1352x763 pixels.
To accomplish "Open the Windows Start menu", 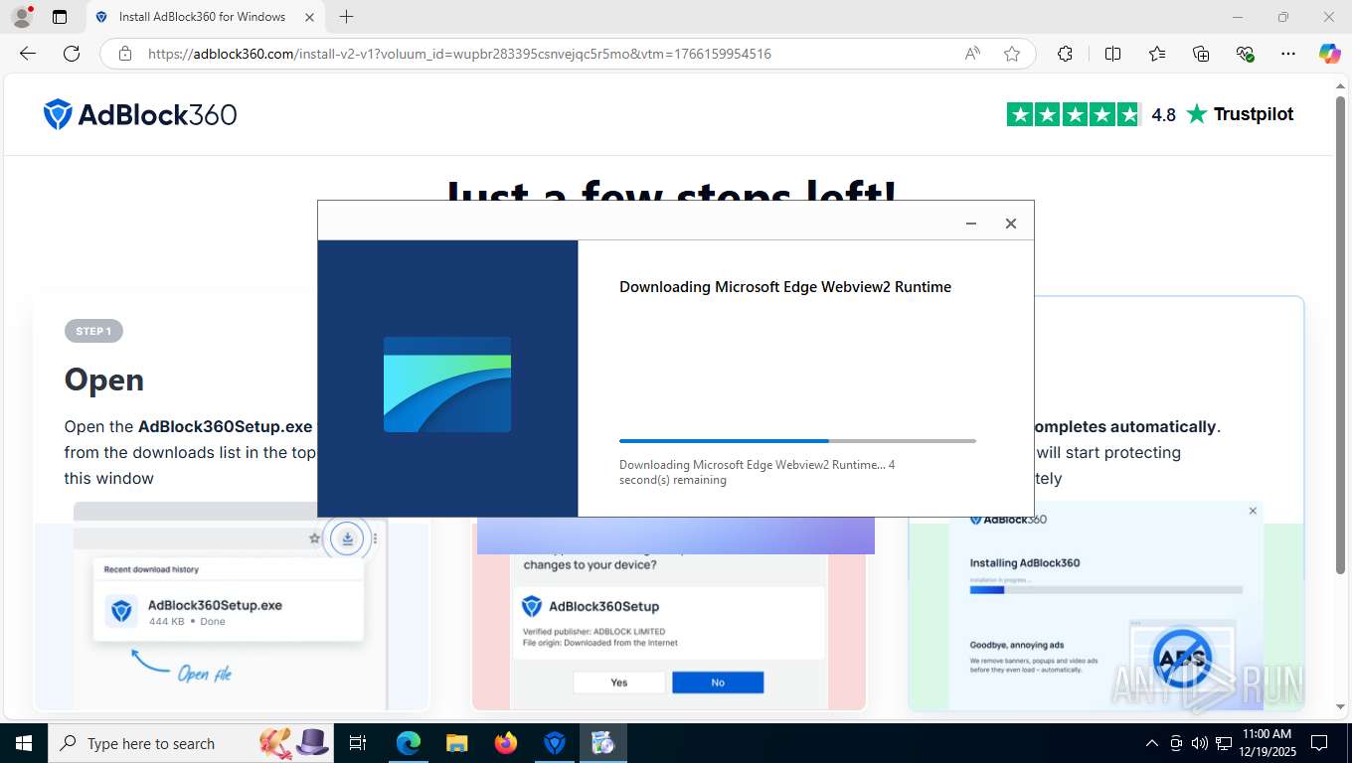I will tap(24, 743).
